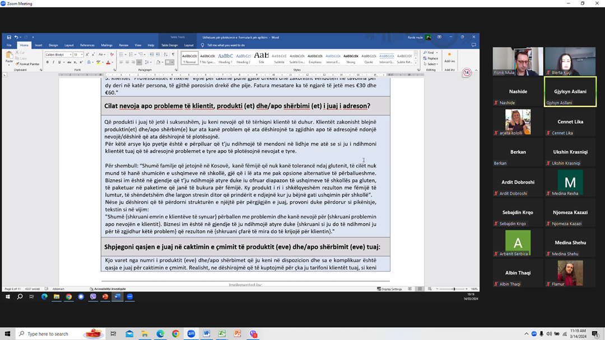Open the Font size dropdown
Viewport: 605px width, 340px height.
82,54
